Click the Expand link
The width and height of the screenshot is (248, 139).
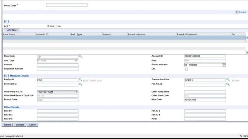243,12
